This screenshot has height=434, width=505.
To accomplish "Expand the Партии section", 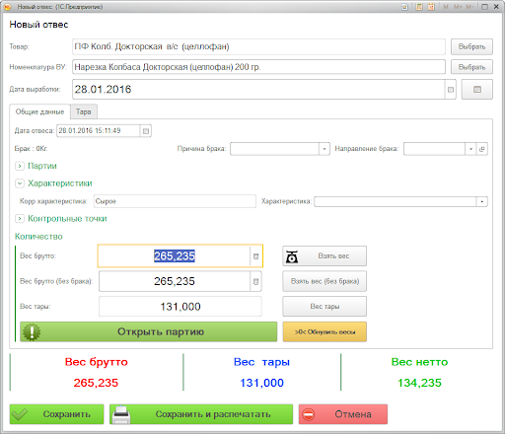I will [20, 166].
